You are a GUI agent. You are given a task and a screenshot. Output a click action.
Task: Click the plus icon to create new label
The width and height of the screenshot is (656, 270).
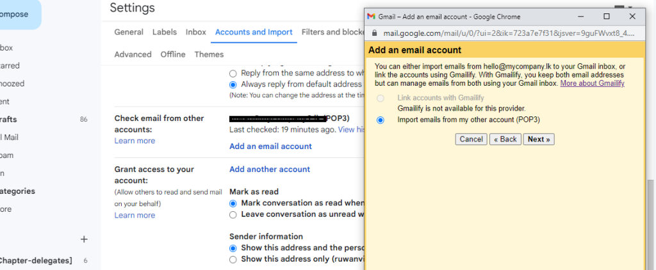pyautogui.click(x=84, y=239)
